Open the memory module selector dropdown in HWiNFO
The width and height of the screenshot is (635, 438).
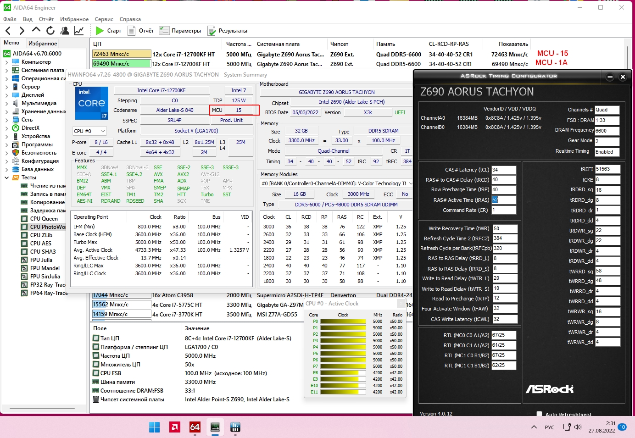pos(336,183)
